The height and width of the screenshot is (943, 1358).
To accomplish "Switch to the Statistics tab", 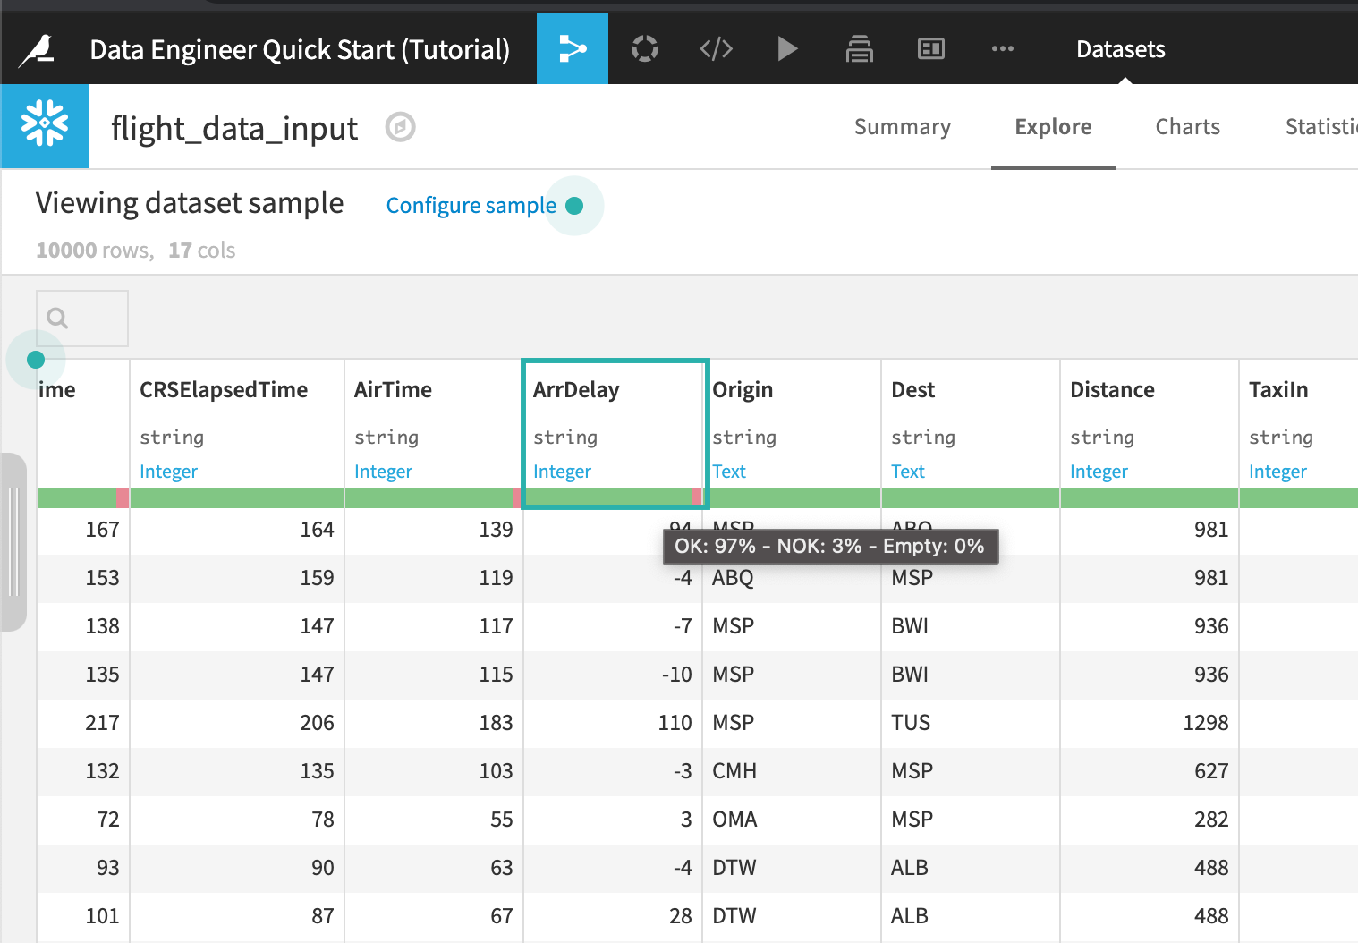I will point(1321,127).
